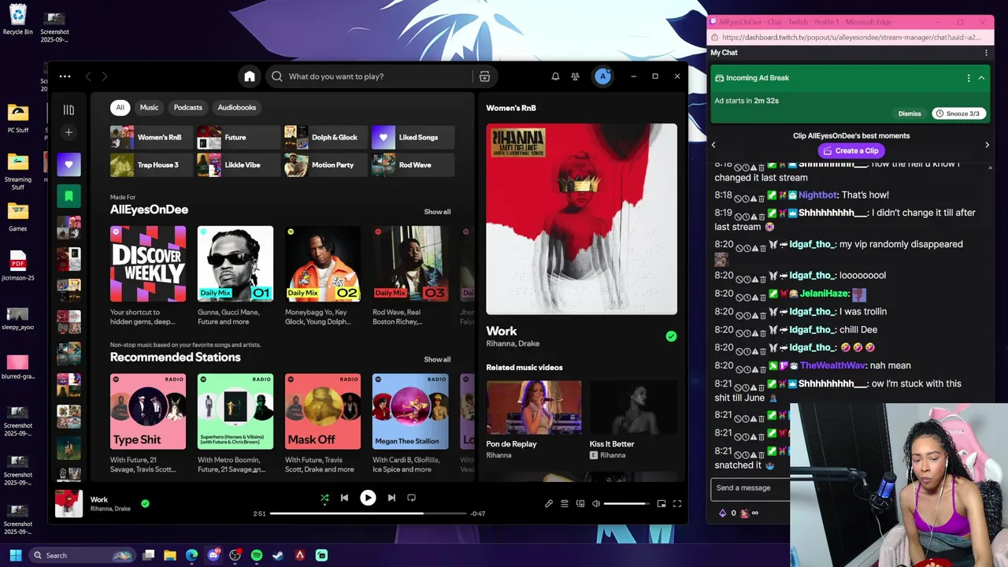Toggle shuffle in player
1008x567 pixels.
click(324, 498)
